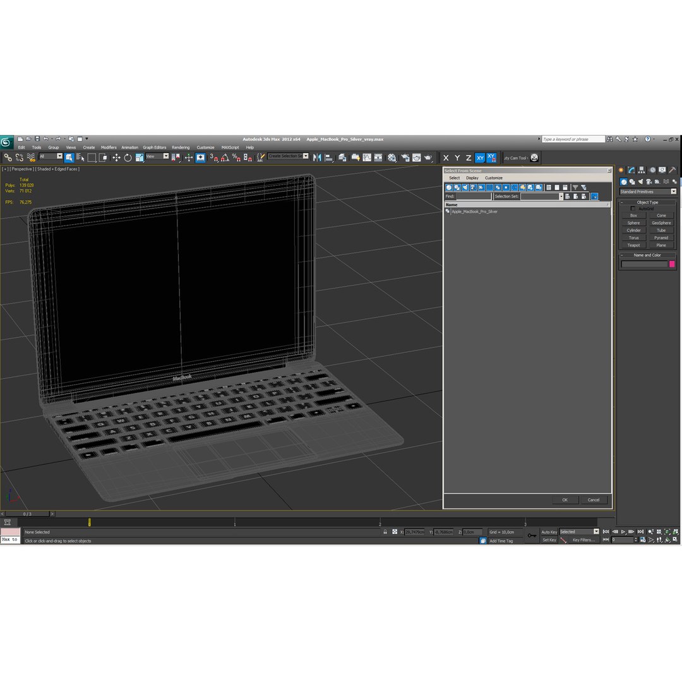The height and width of the screenshot is (682, 682).
Task: Toggle Display Geometry filter in Select From Scene
Action: coord(449,188)
